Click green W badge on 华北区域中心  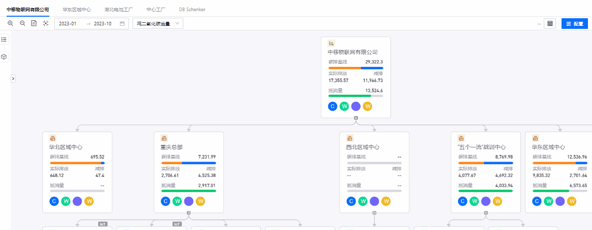(66, 201)
